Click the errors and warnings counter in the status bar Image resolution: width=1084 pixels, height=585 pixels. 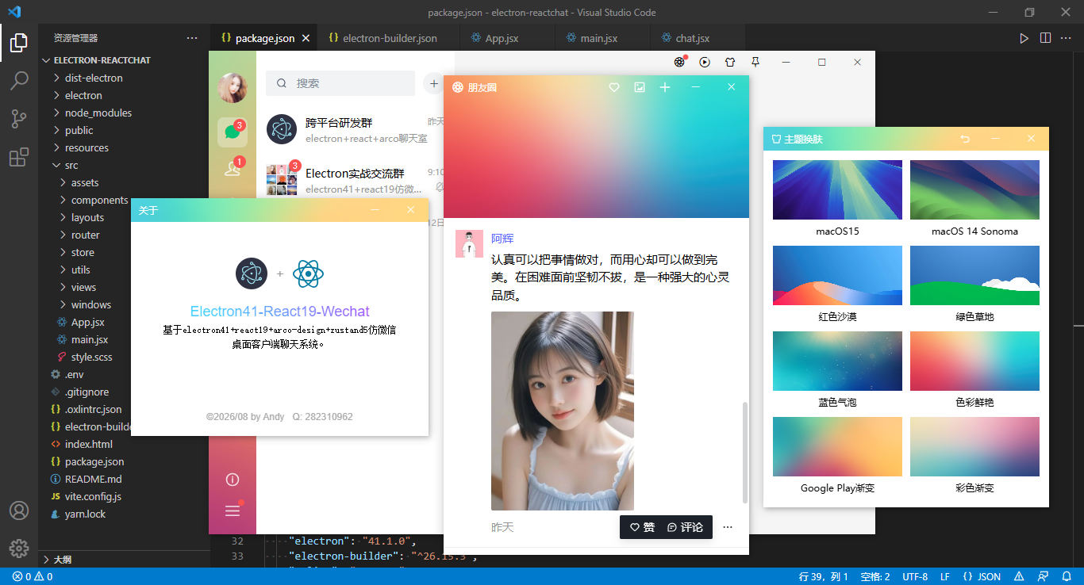pos(33,576)
